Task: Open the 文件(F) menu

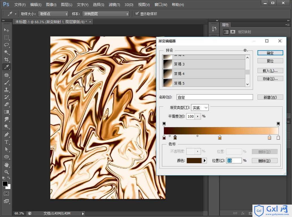Action: [20, 5]
